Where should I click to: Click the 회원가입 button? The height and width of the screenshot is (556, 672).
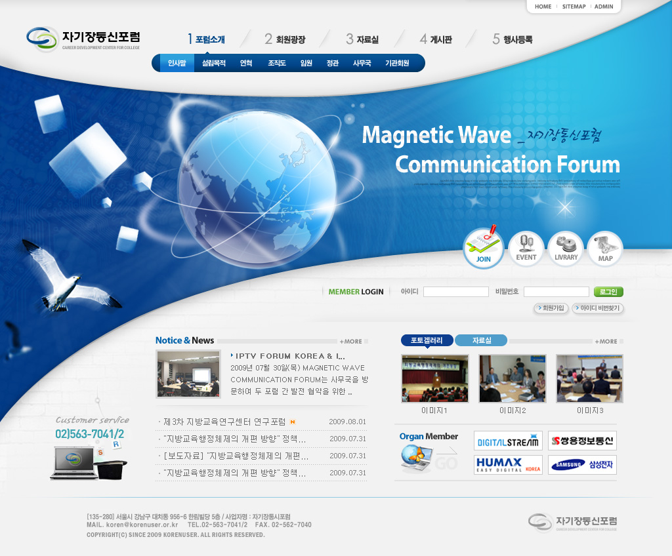click(x=551, y=308)
